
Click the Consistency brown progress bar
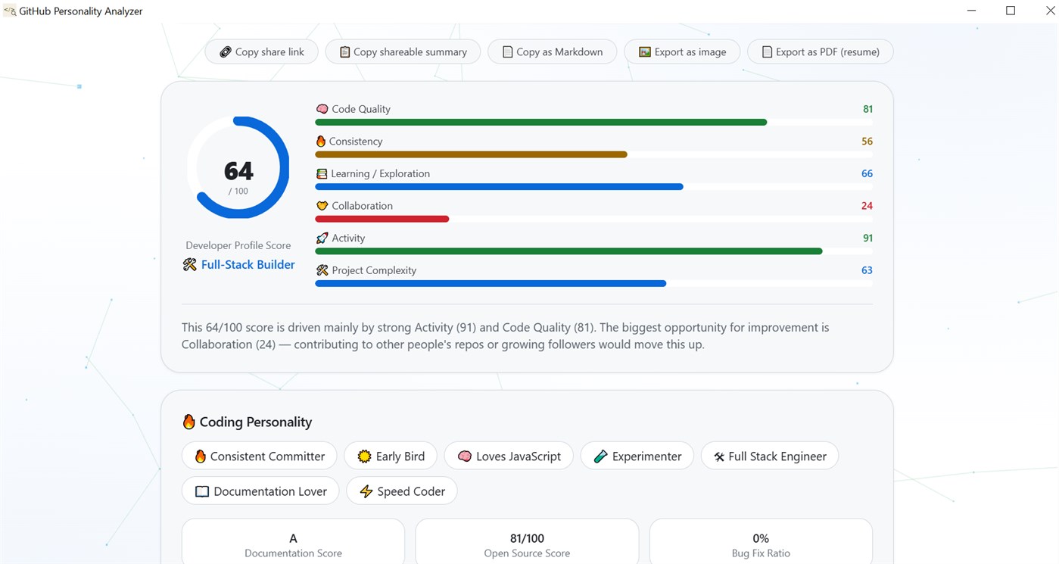(x=472, y=154)
